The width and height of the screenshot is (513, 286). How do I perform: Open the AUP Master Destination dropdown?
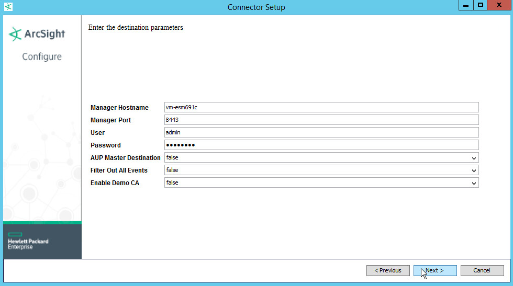tap(321, 157)
